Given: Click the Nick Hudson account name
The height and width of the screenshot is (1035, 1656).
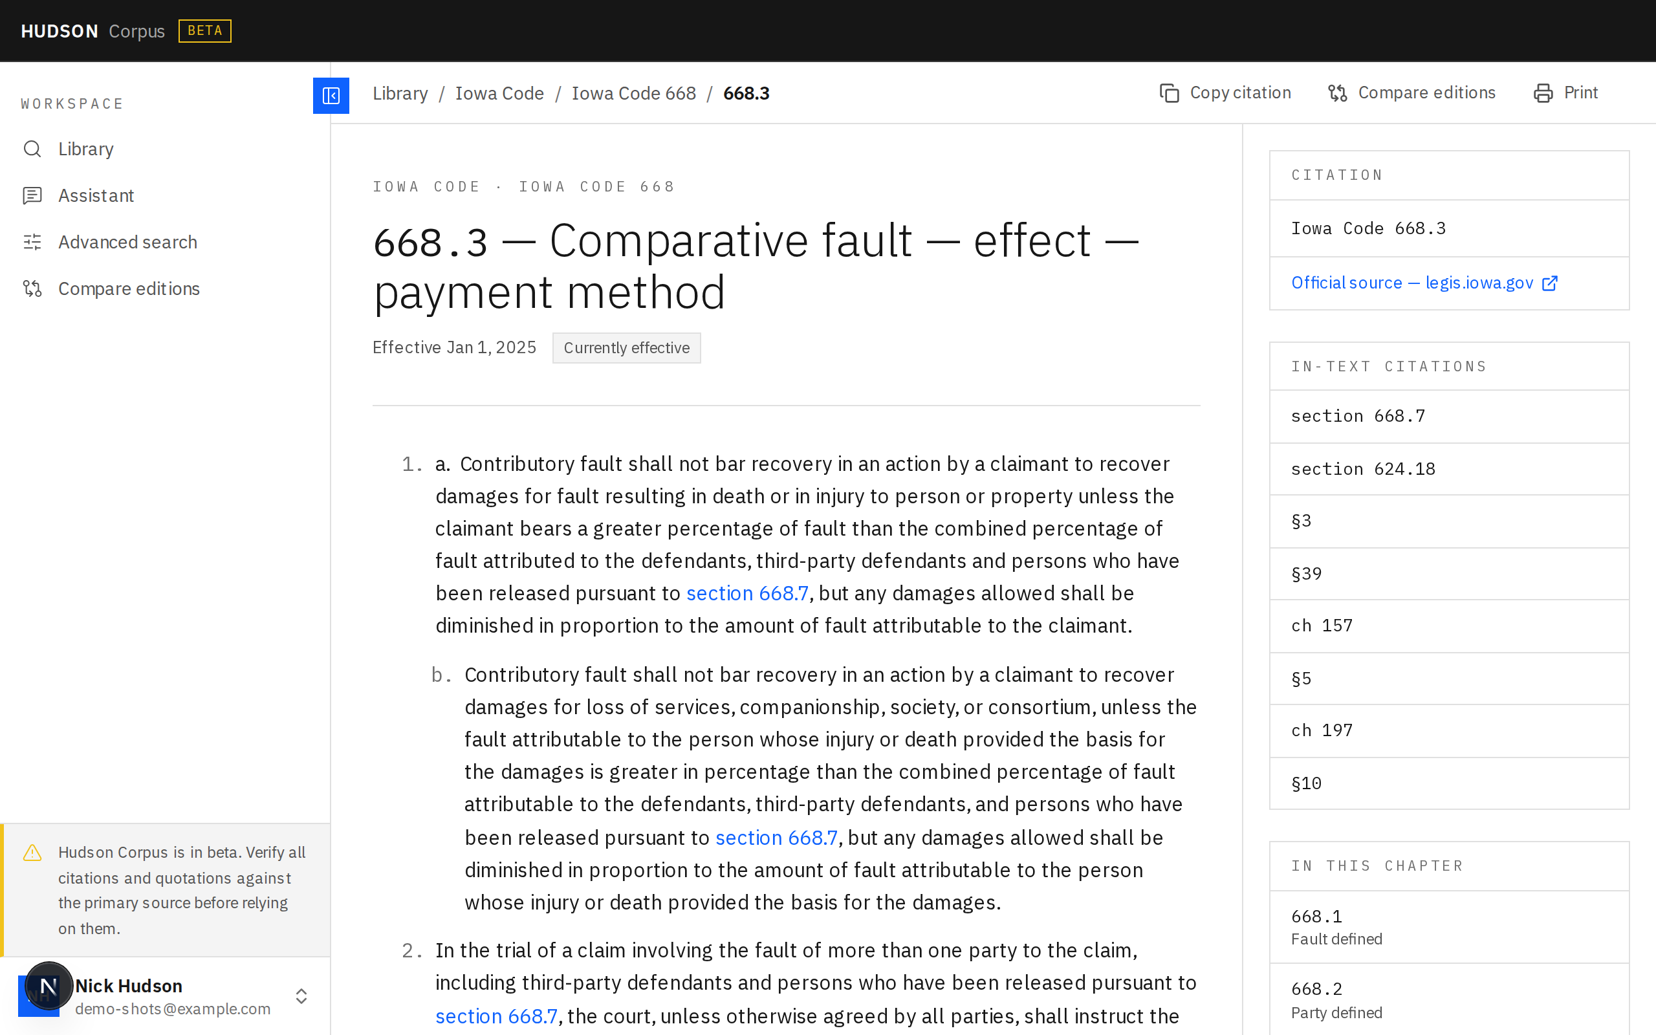Looking at the screenshot, I should (x=129, y=986).
